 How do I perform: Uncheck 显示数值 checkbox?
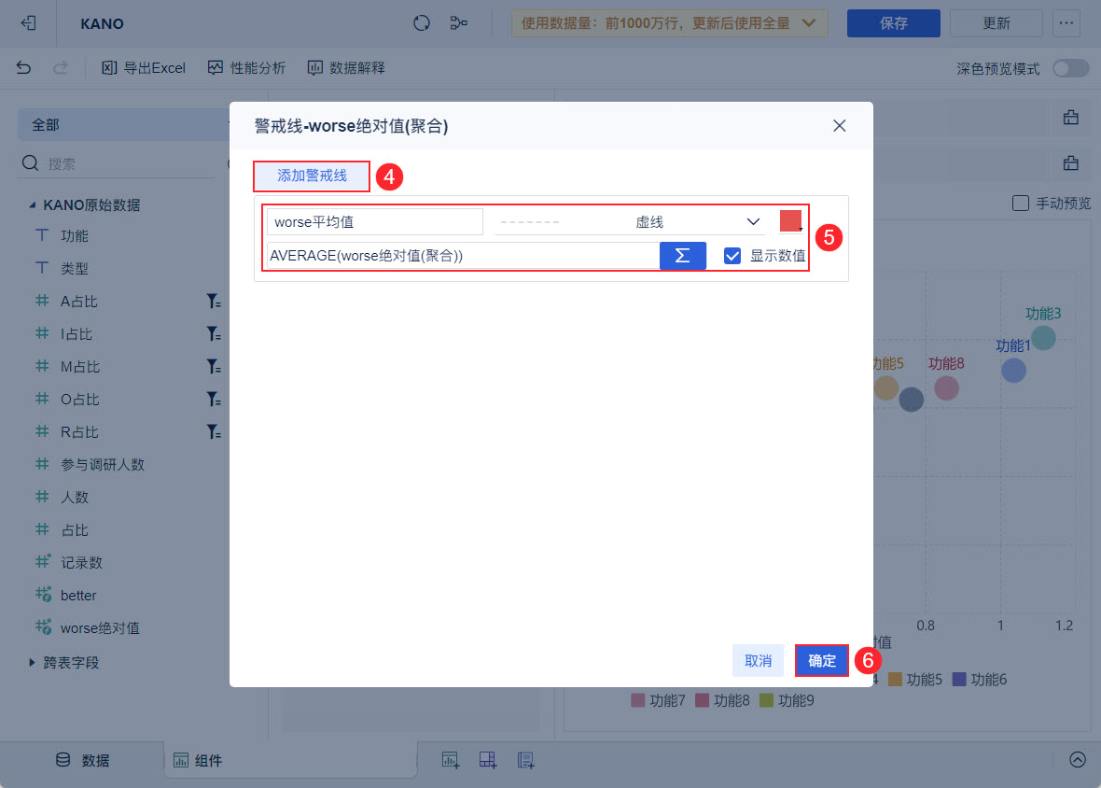[732, 256]
